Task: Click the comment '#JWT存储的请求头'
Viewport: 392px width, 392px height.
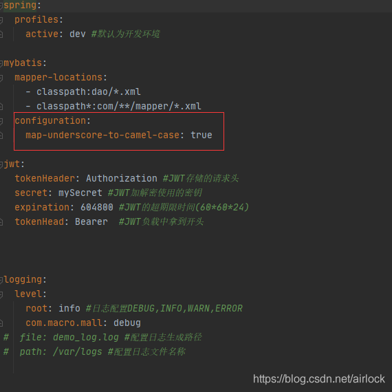Action: pos(201,178)
